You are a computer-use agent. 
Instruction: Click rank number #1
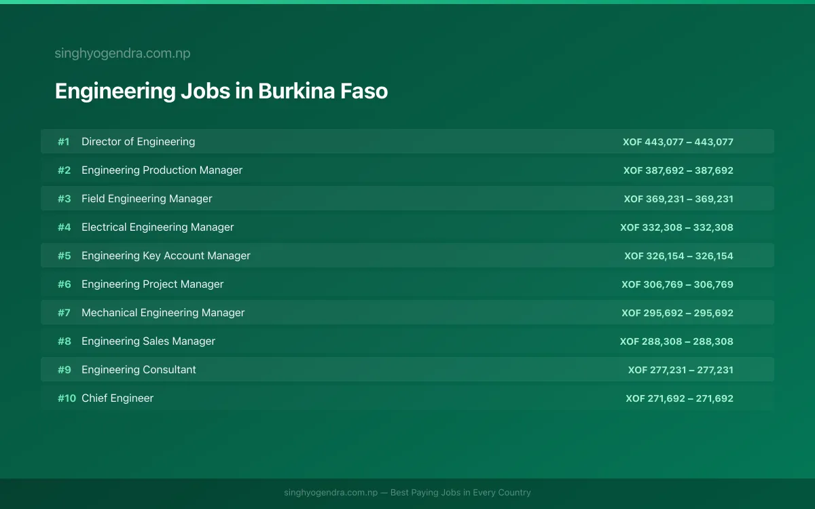[64, 142]
